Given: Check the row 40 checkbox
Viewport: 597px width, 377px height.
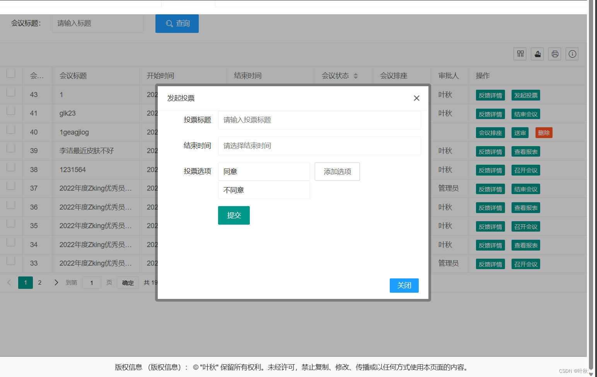Looking at the screenshot, I should 11,130.
